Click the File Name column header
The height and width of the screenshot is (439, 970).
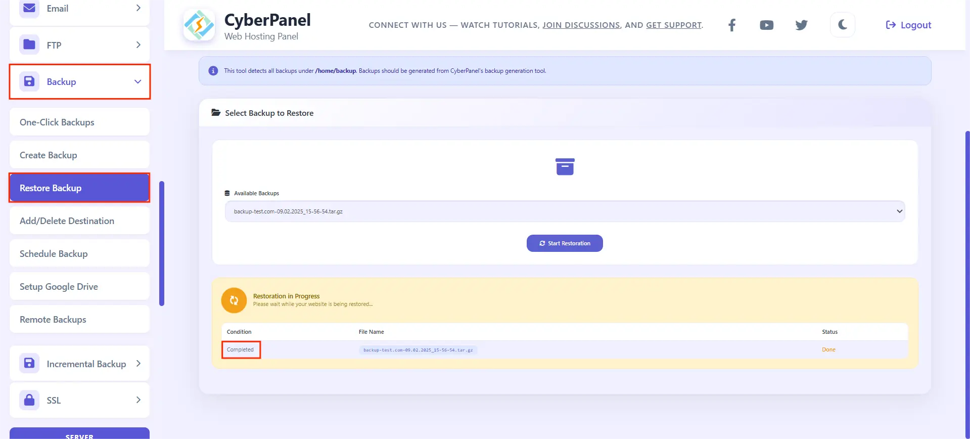pos(371,332)
